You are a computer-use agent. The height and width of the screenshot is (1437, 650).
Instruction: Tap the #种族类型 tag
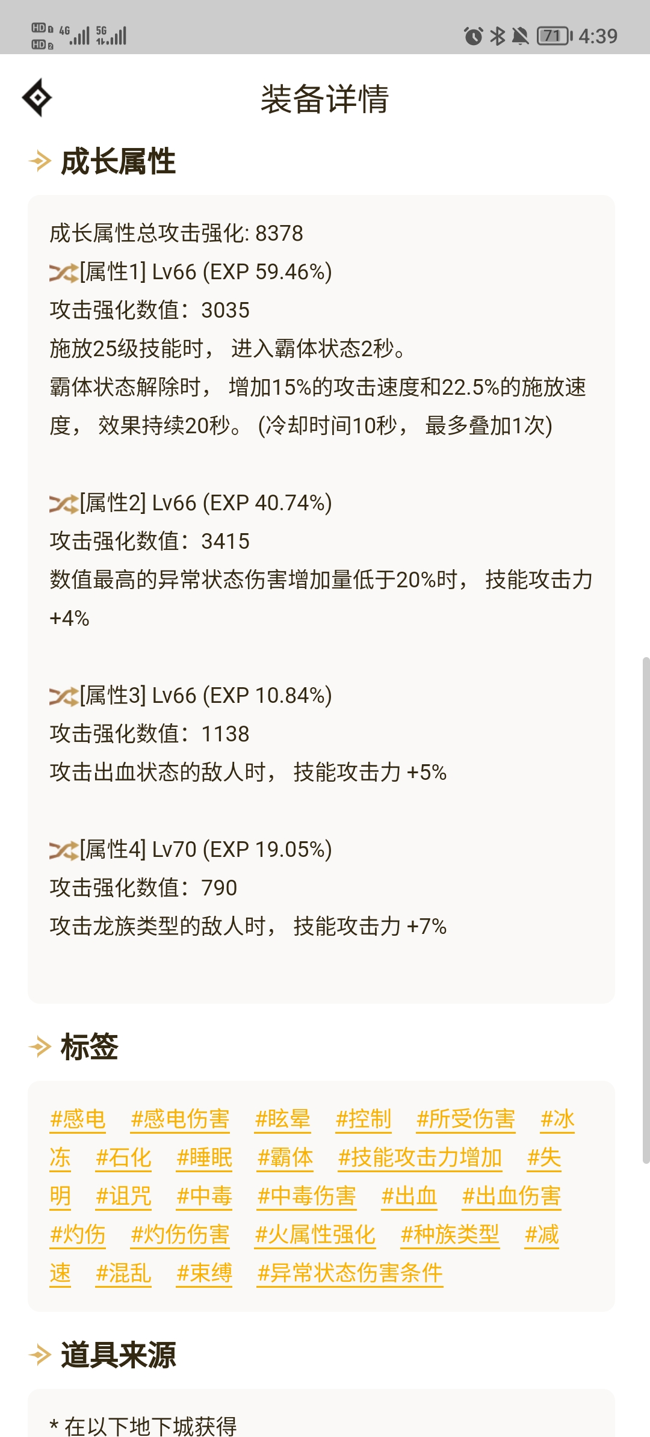[450, 1235]
